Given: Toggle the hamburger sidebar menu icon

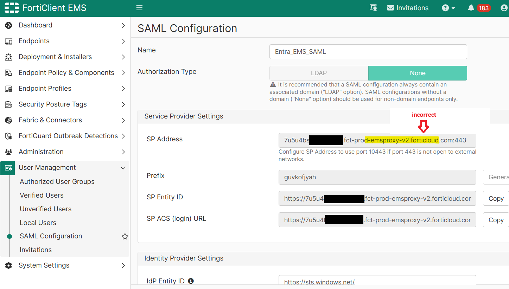Looking at the screenshot, I should (x=139, y=8).
